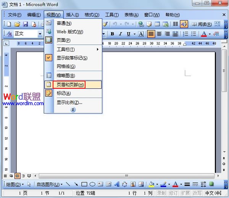Click the Undo arrow icon
Image resolution: width=229 pixels, height=198 pixels.
point(115,24)
